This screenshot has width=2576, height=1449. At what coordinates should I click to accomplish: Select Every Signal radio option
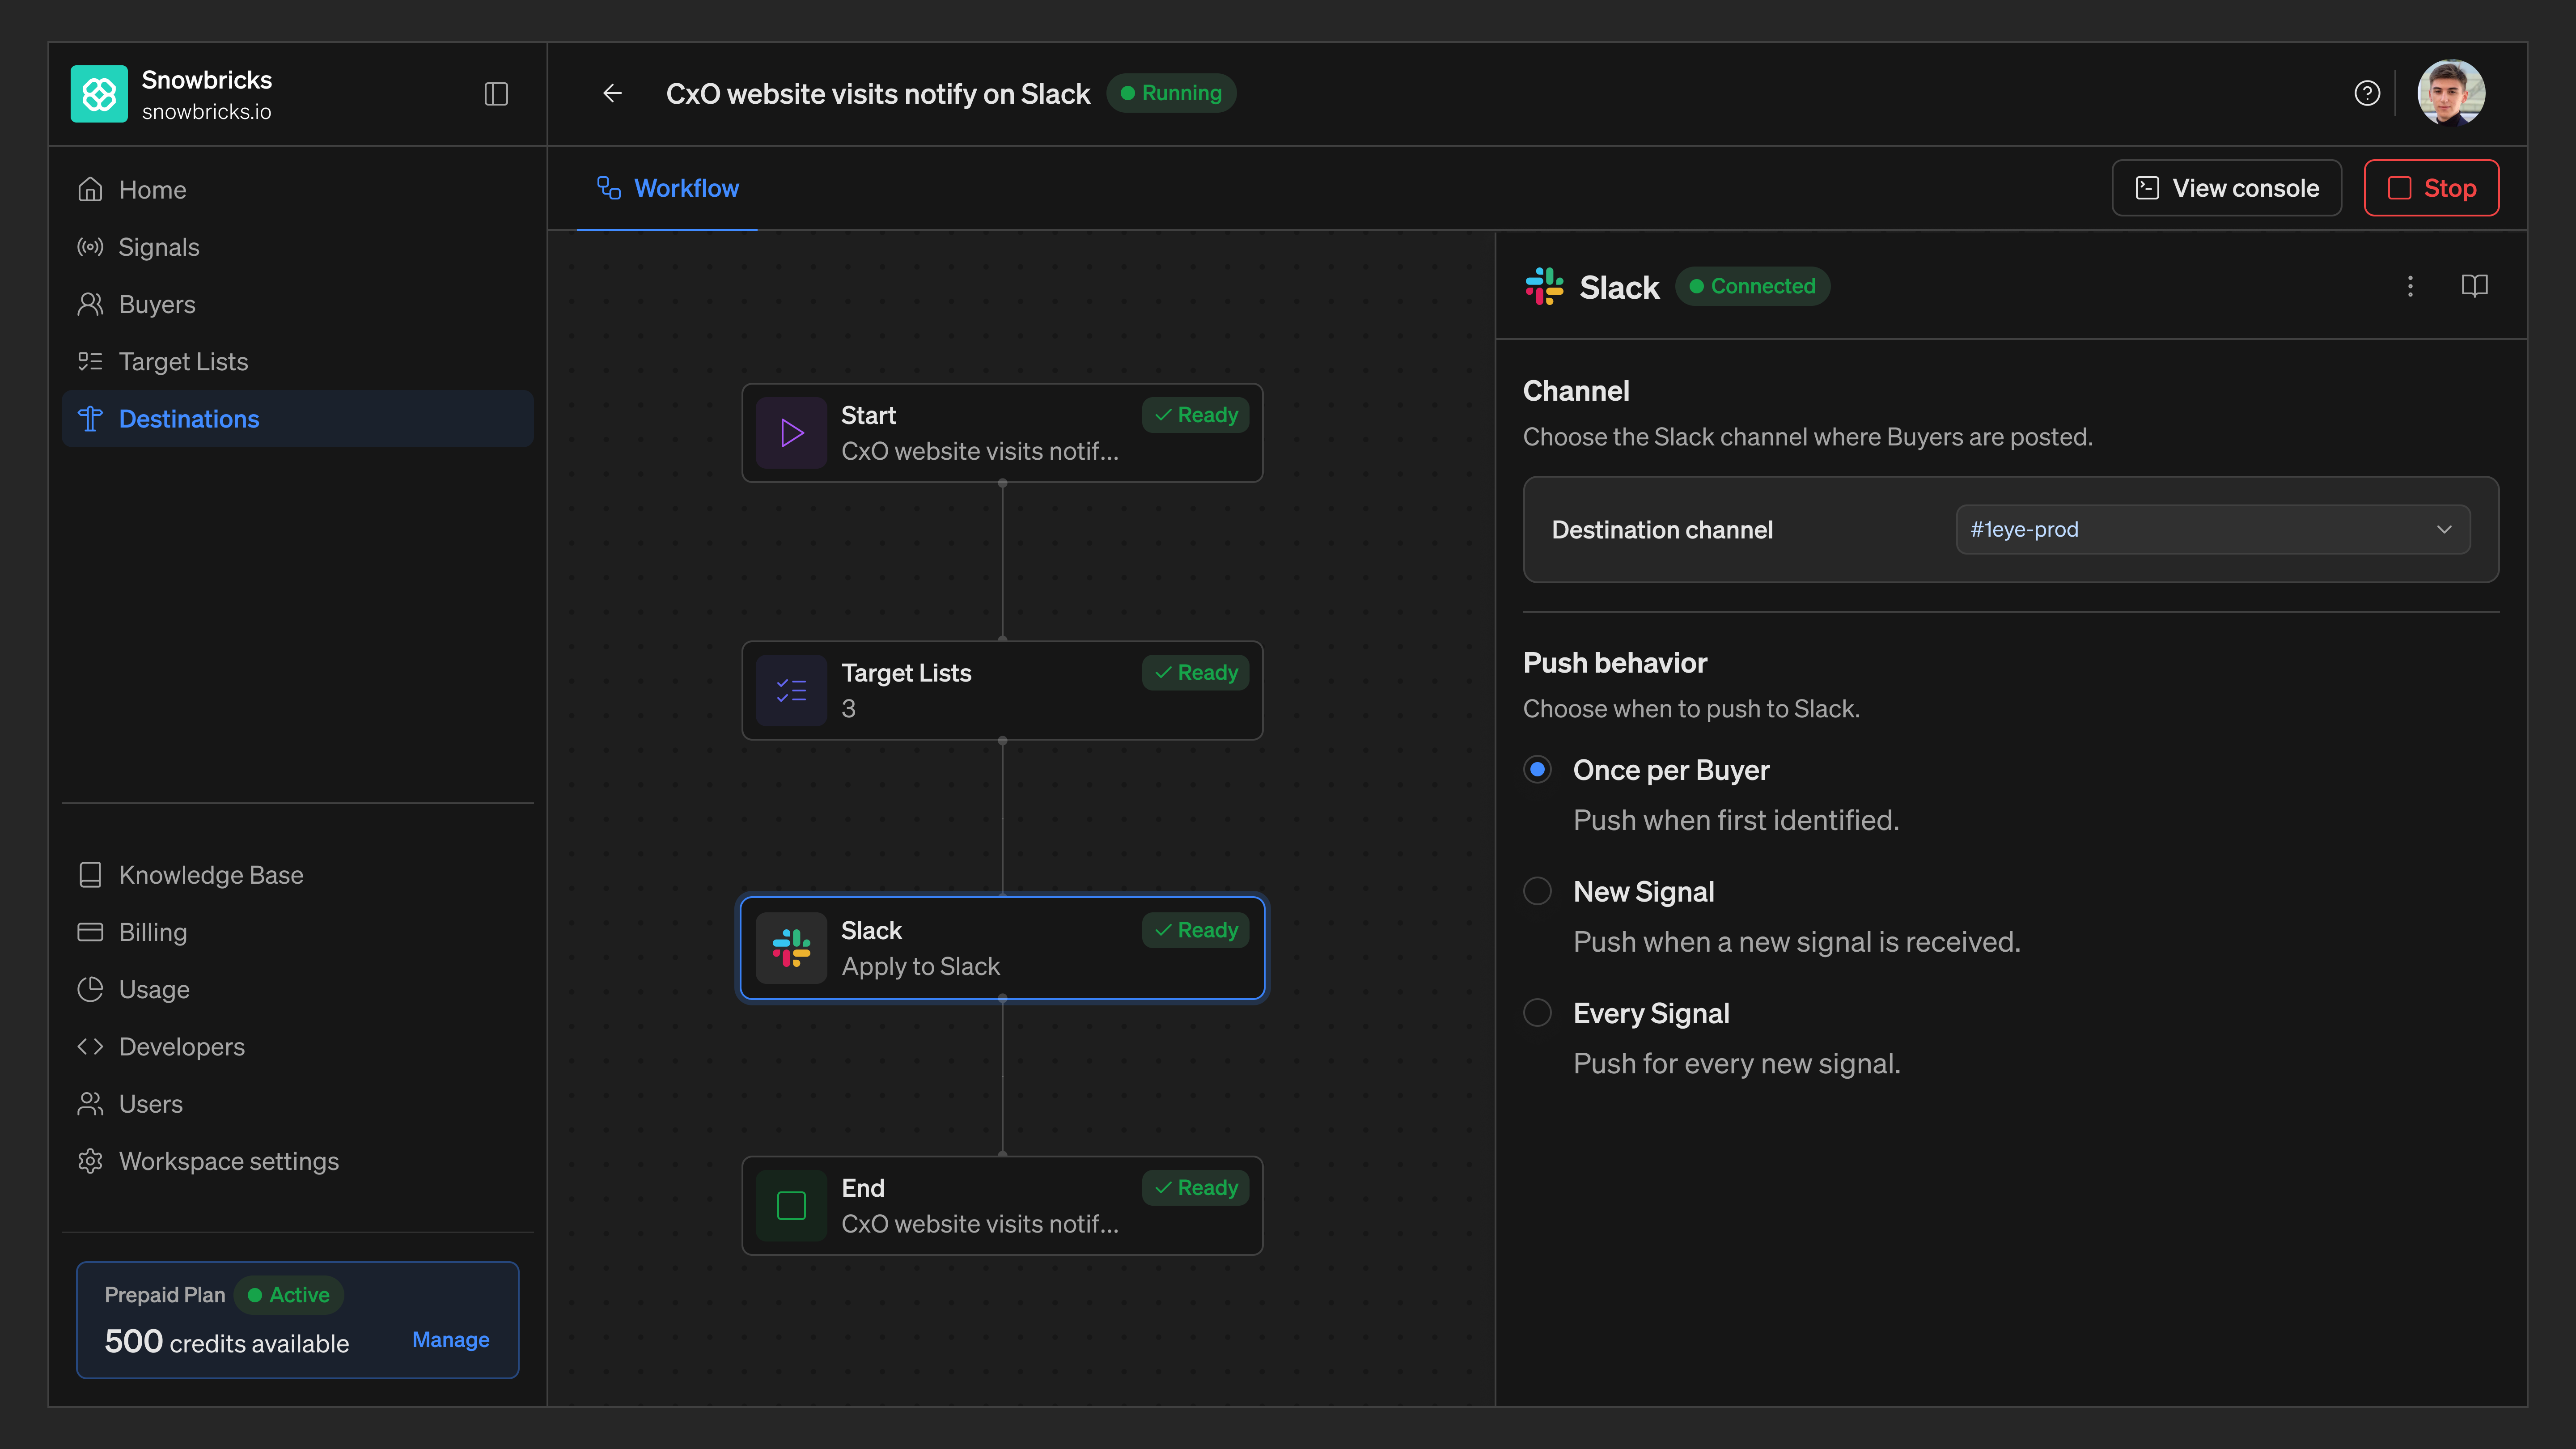1537,1013
